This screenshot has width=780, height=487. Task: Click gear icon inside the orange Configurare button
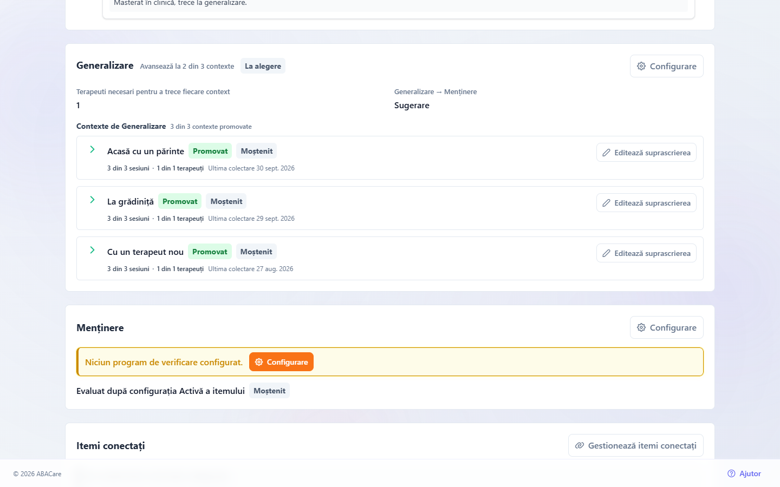click(x=259, y=362)
